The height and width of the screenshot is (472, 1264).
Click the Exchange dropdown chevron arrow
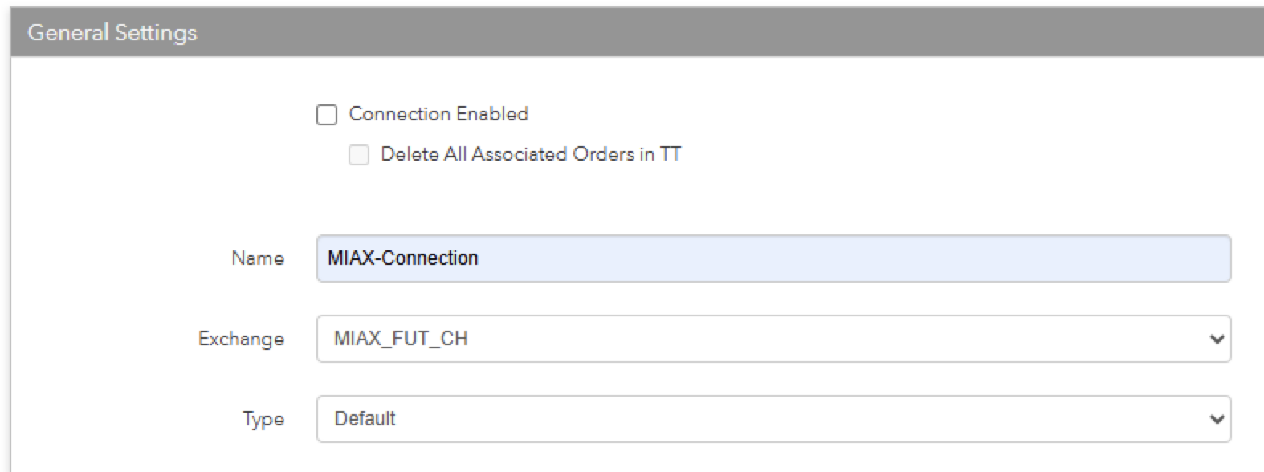click(1217, 340)
